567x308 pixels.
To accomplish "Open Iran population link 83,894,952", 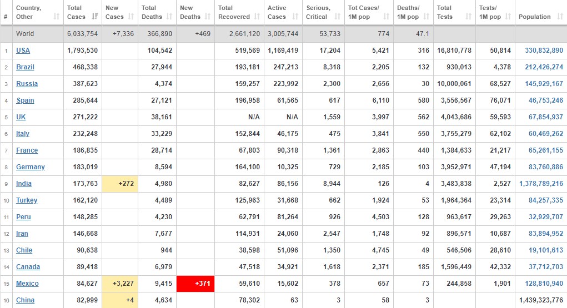I will [546, 234].
